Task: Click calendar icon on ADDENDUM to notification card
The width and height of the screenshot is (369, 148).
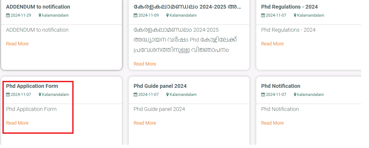Action: [x=8, y=15]
